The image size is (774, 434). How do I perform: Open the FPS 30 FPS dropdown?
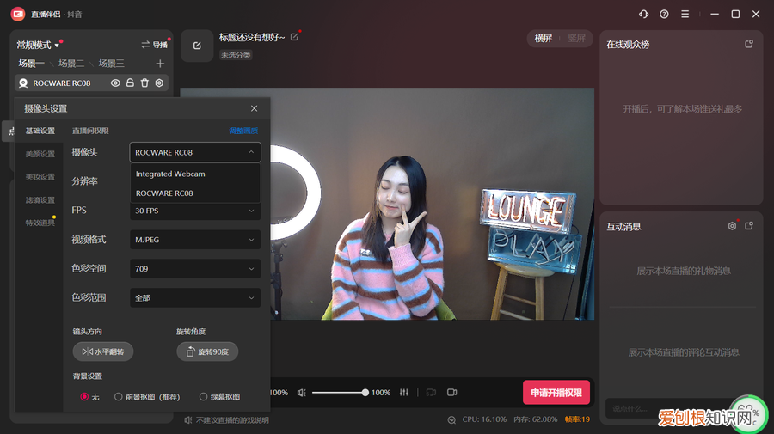195,211
